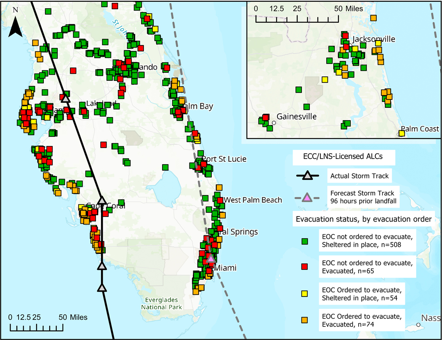
Task: Select the yellow square marker at Palm Coast
Action: point(402,134)
